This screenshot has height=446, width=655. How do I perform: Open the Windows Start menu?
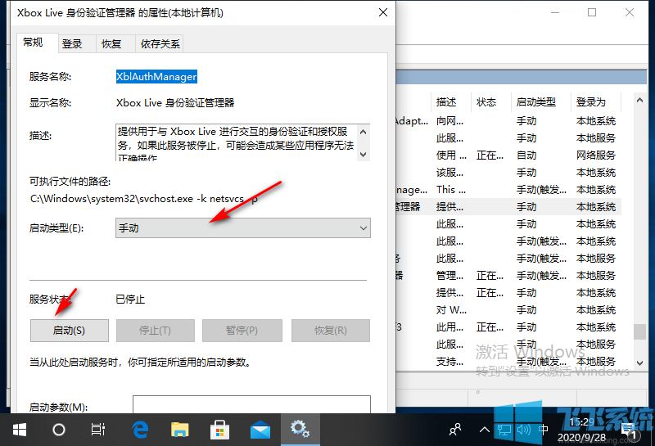click(20, 430)
